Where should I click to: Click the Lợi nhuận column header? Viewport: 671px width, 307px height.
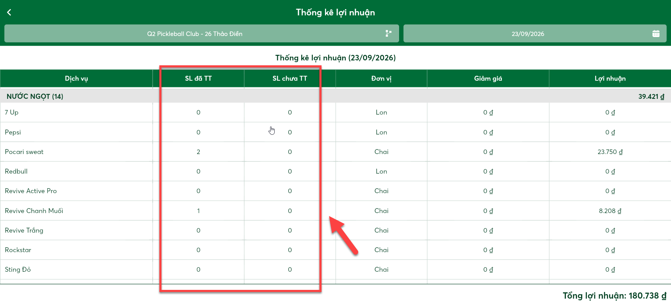tap(610, 79)
